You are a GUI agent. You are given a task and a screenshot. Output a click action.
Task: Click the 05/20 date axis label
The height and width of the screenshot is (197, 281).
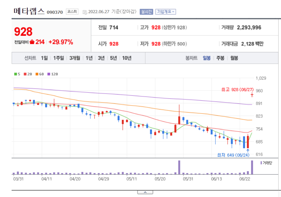160,179
